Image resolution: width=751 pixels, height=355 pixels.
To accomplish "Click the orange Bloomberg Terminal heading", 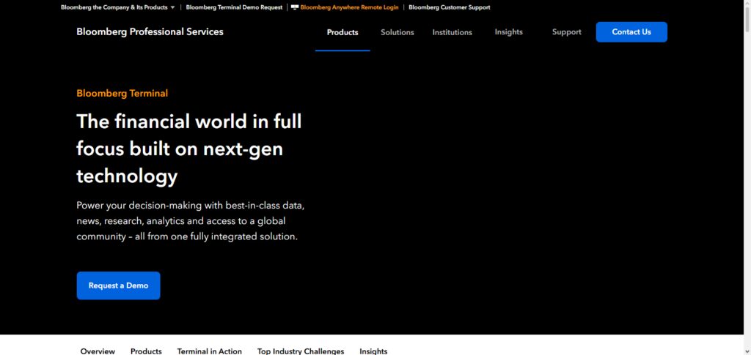I will coord(122,94).
